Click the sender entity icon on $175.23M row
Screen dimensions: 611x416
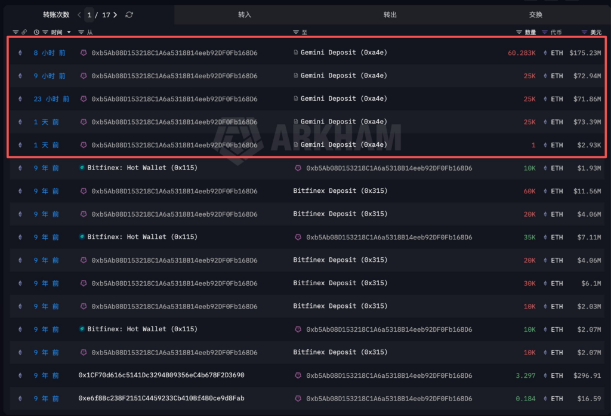click(x=84, y=53)
